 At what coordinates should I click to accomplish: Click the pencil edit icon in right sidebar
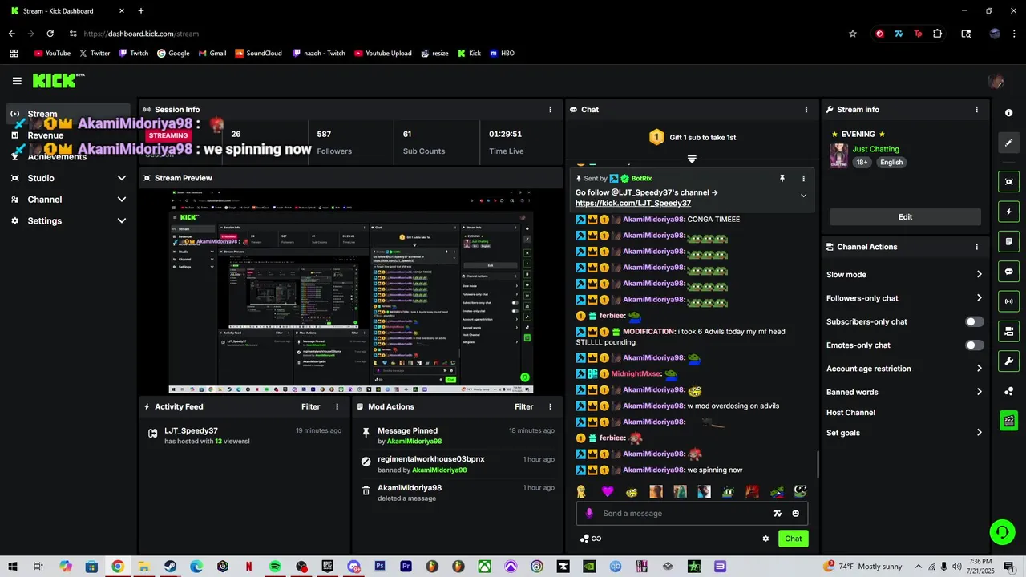[x=1009, y=143]
